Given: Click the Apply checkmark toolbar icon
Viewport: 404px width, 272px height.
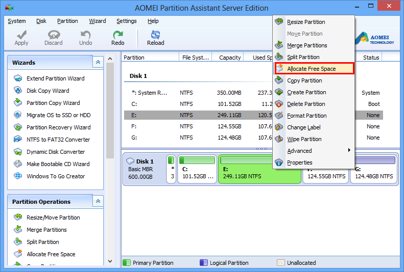Looking at the screenshot, I should (21, 35).
